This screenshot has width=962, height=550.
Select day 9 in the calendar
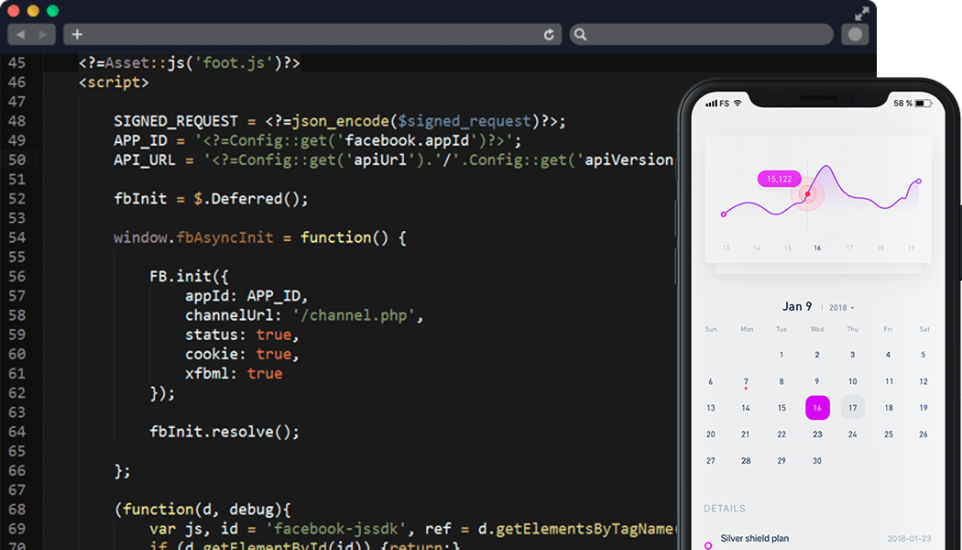816,381
